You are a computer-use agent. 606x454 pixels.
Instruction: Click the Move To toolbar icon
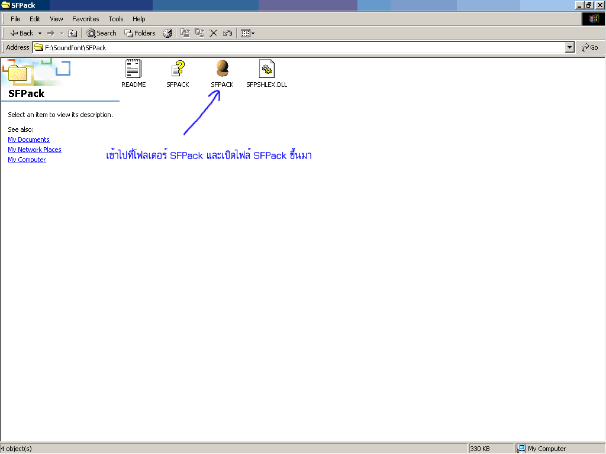pyautogui.click(x=185, y=33)
